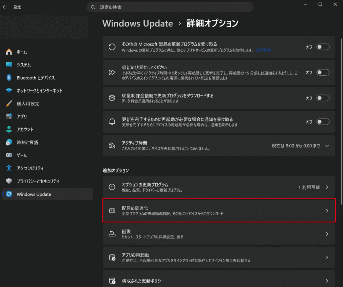Select システム in the sidebar
The image size is (343, 287).
point(24,65)
